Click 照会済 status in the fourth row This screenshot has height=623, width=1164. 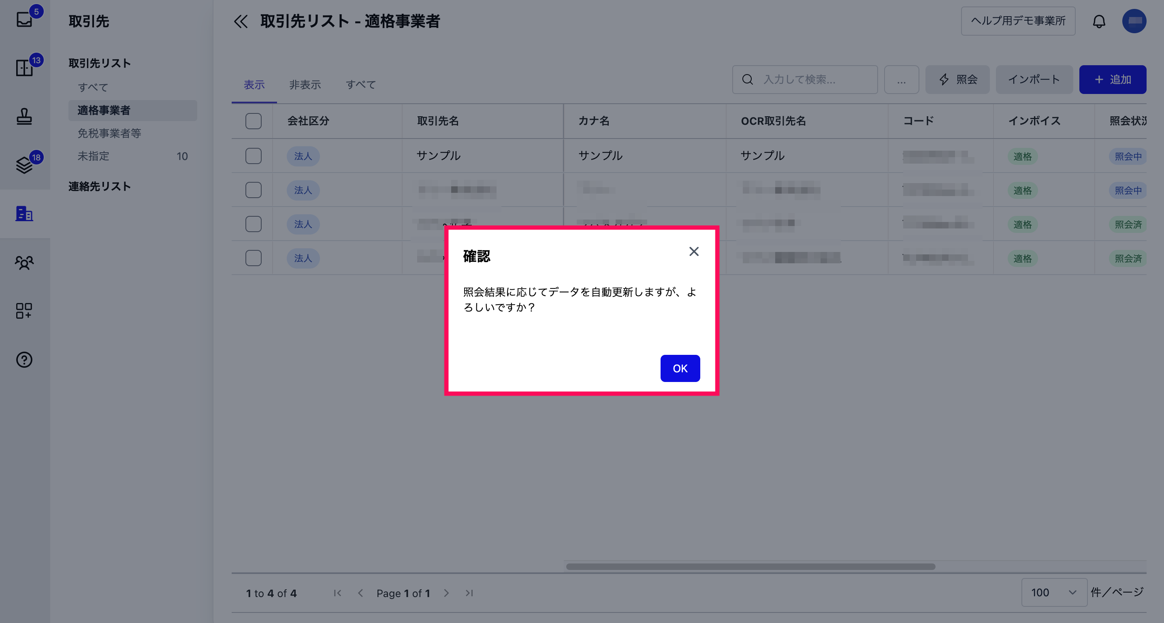pos(1128,258)
